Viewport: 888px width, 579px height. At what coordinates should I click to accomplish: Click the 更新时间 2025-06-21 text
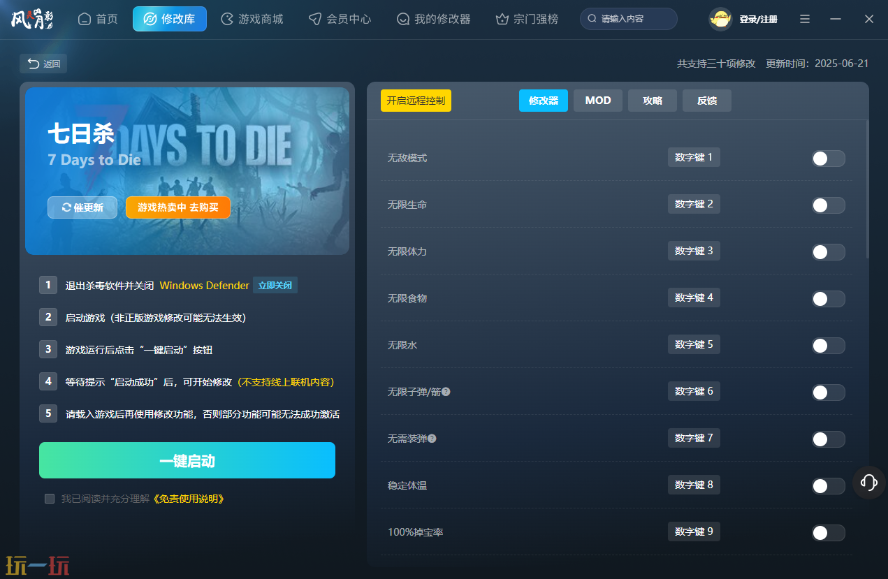[x=817, y=64]
